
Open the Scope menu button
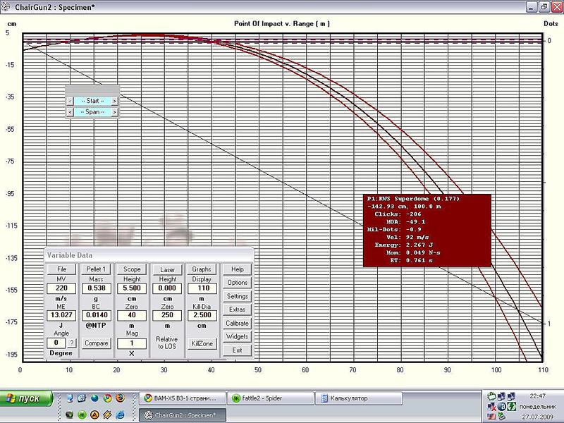point(132,269)
